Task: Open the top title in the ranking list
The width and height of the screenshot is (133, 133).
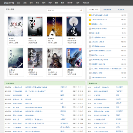Action: [x=97, y=15]
